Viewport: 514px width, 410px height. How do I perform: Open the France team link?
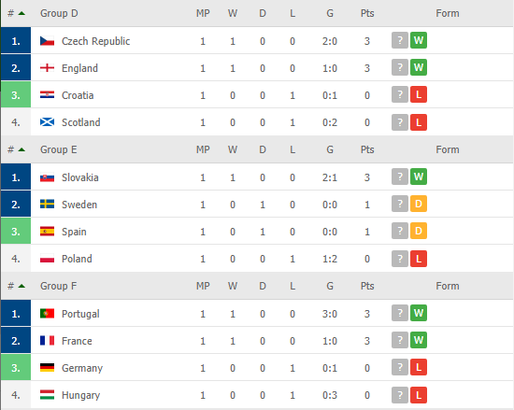click(77, 341)
